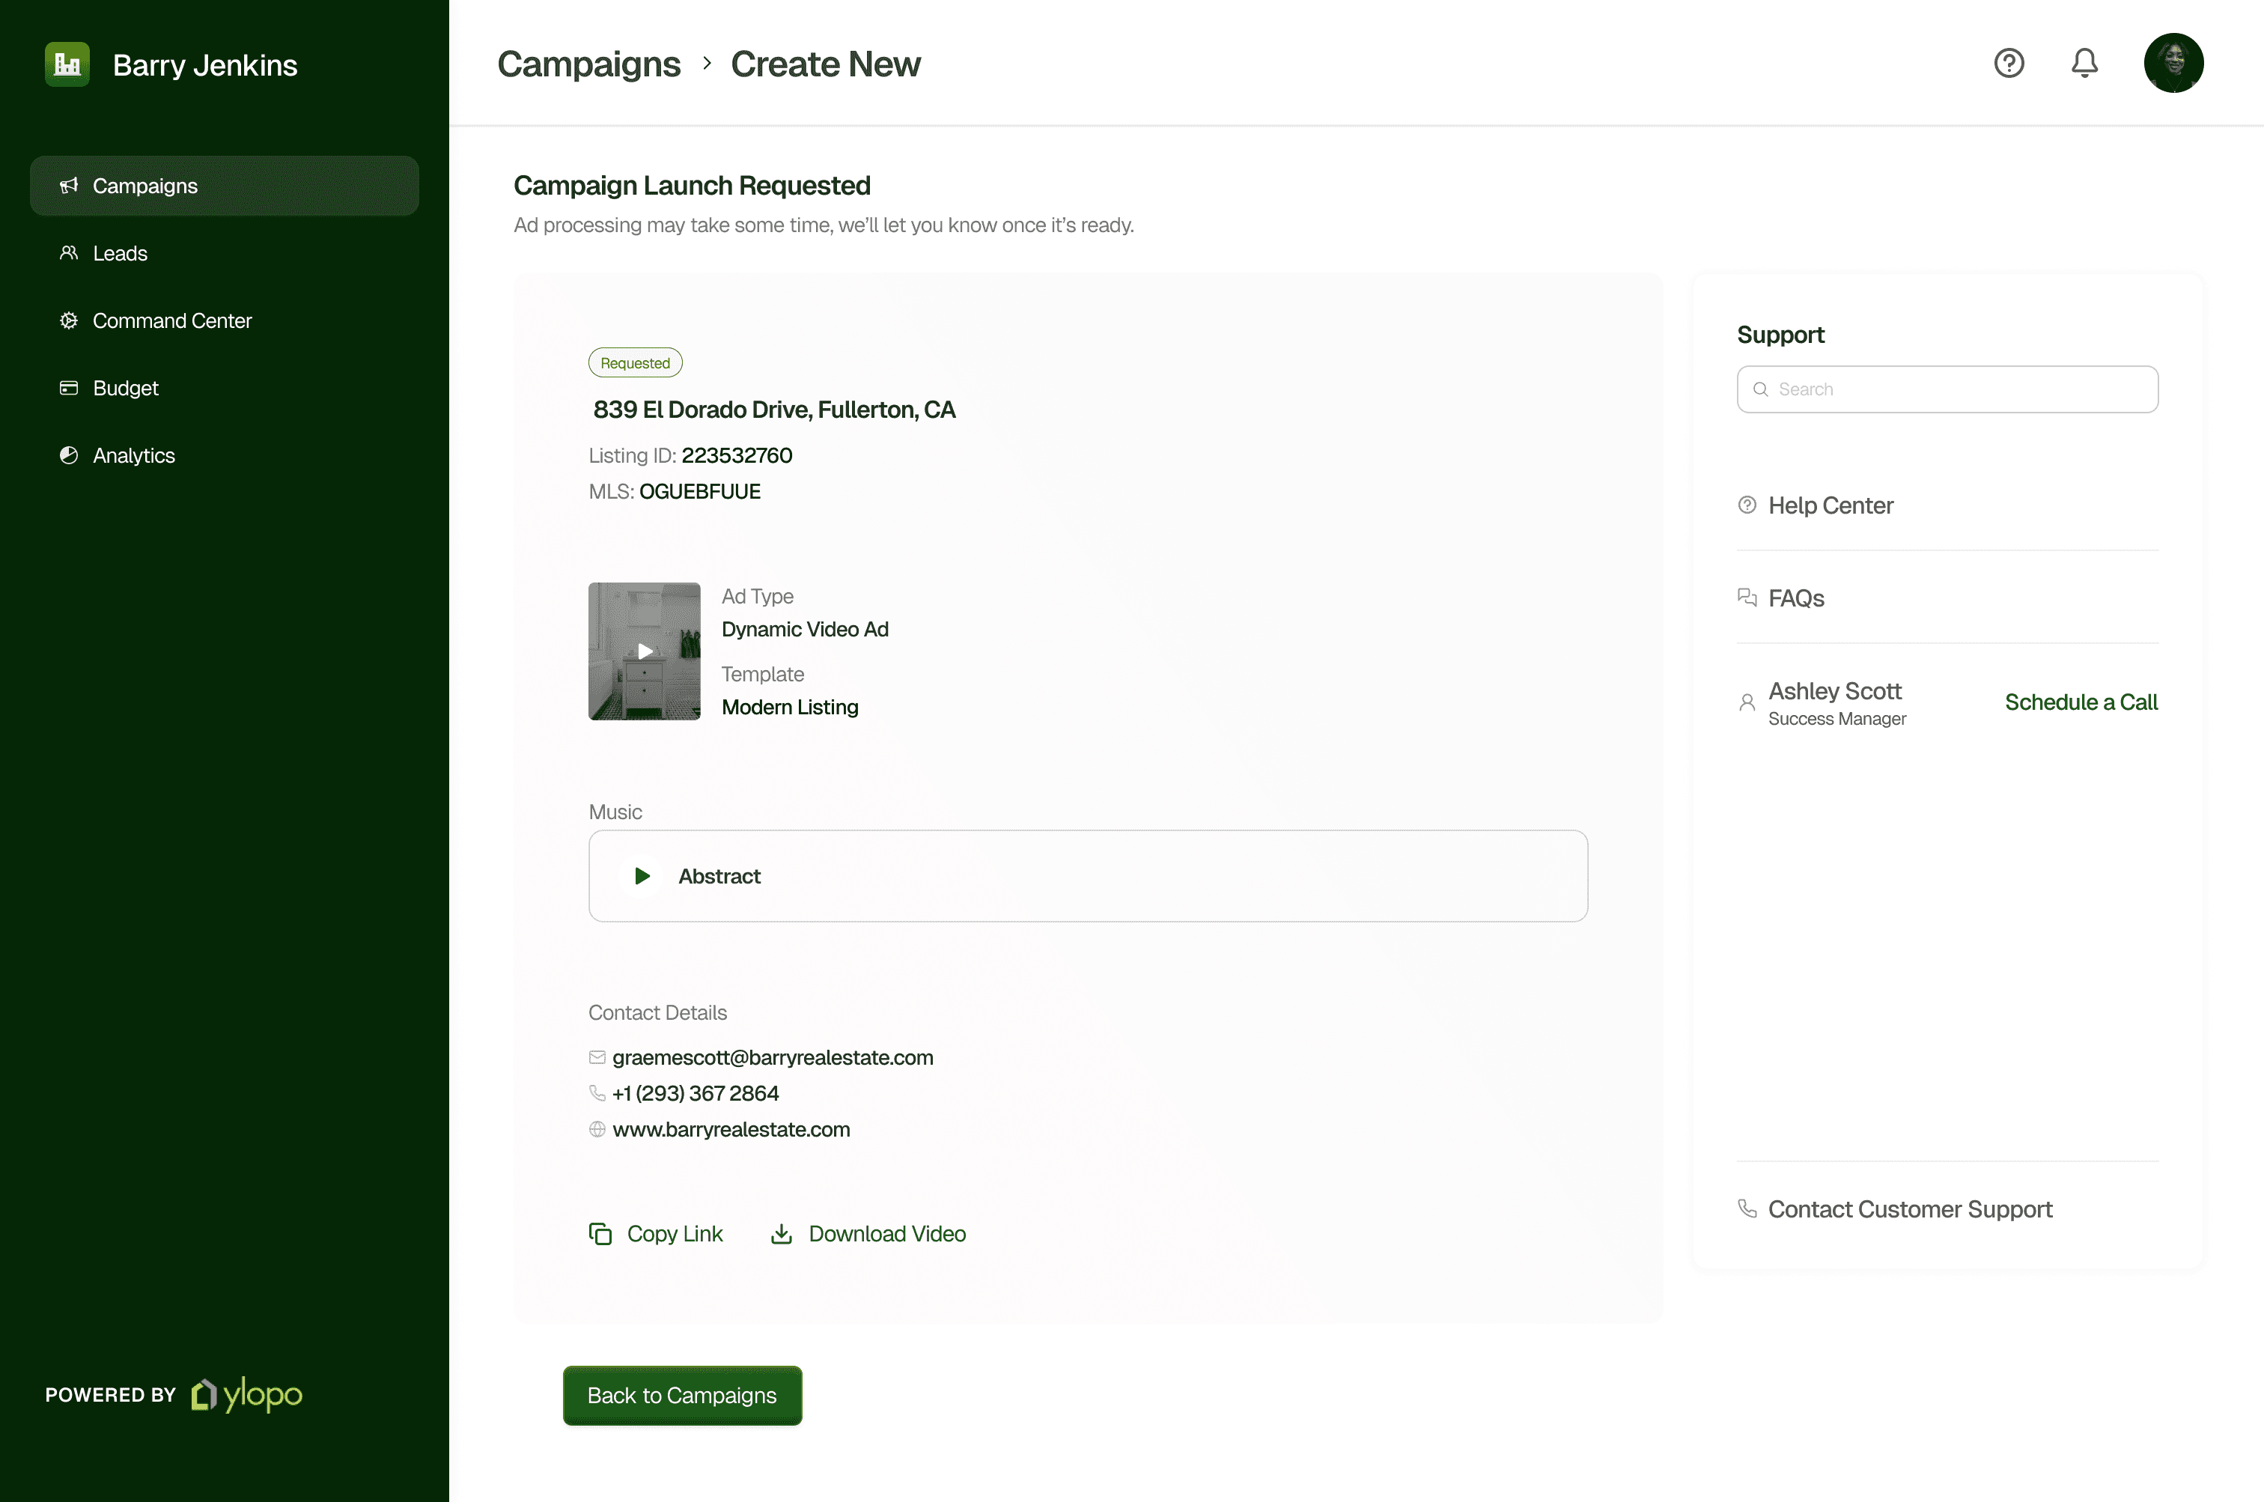The width and height of the screenshot is (2264, 1502).
Task: Open user profile avatar menu
Action: coord(2173,63)
